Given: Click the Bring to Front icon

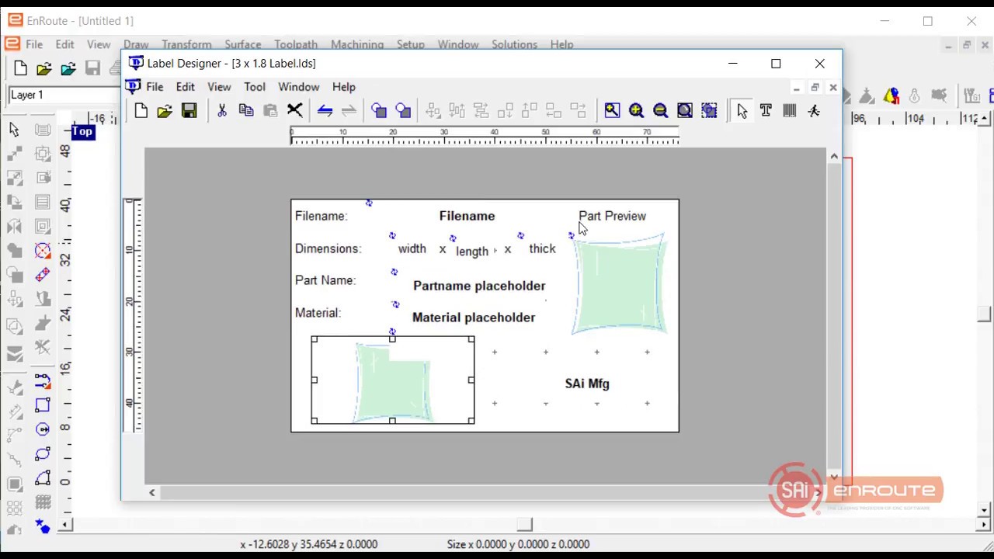Looking at the screenshot, I should [379, 111].
